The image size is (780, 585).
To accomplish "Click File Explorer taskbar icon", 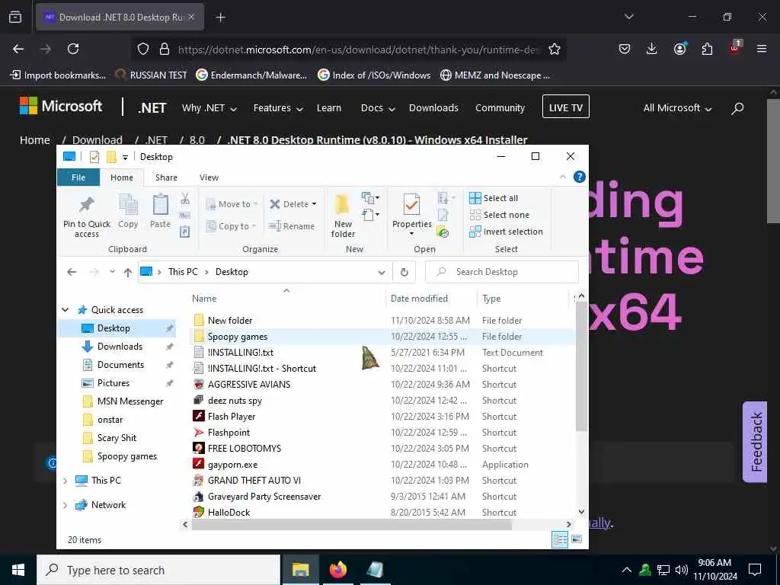I will pos(300,570).
